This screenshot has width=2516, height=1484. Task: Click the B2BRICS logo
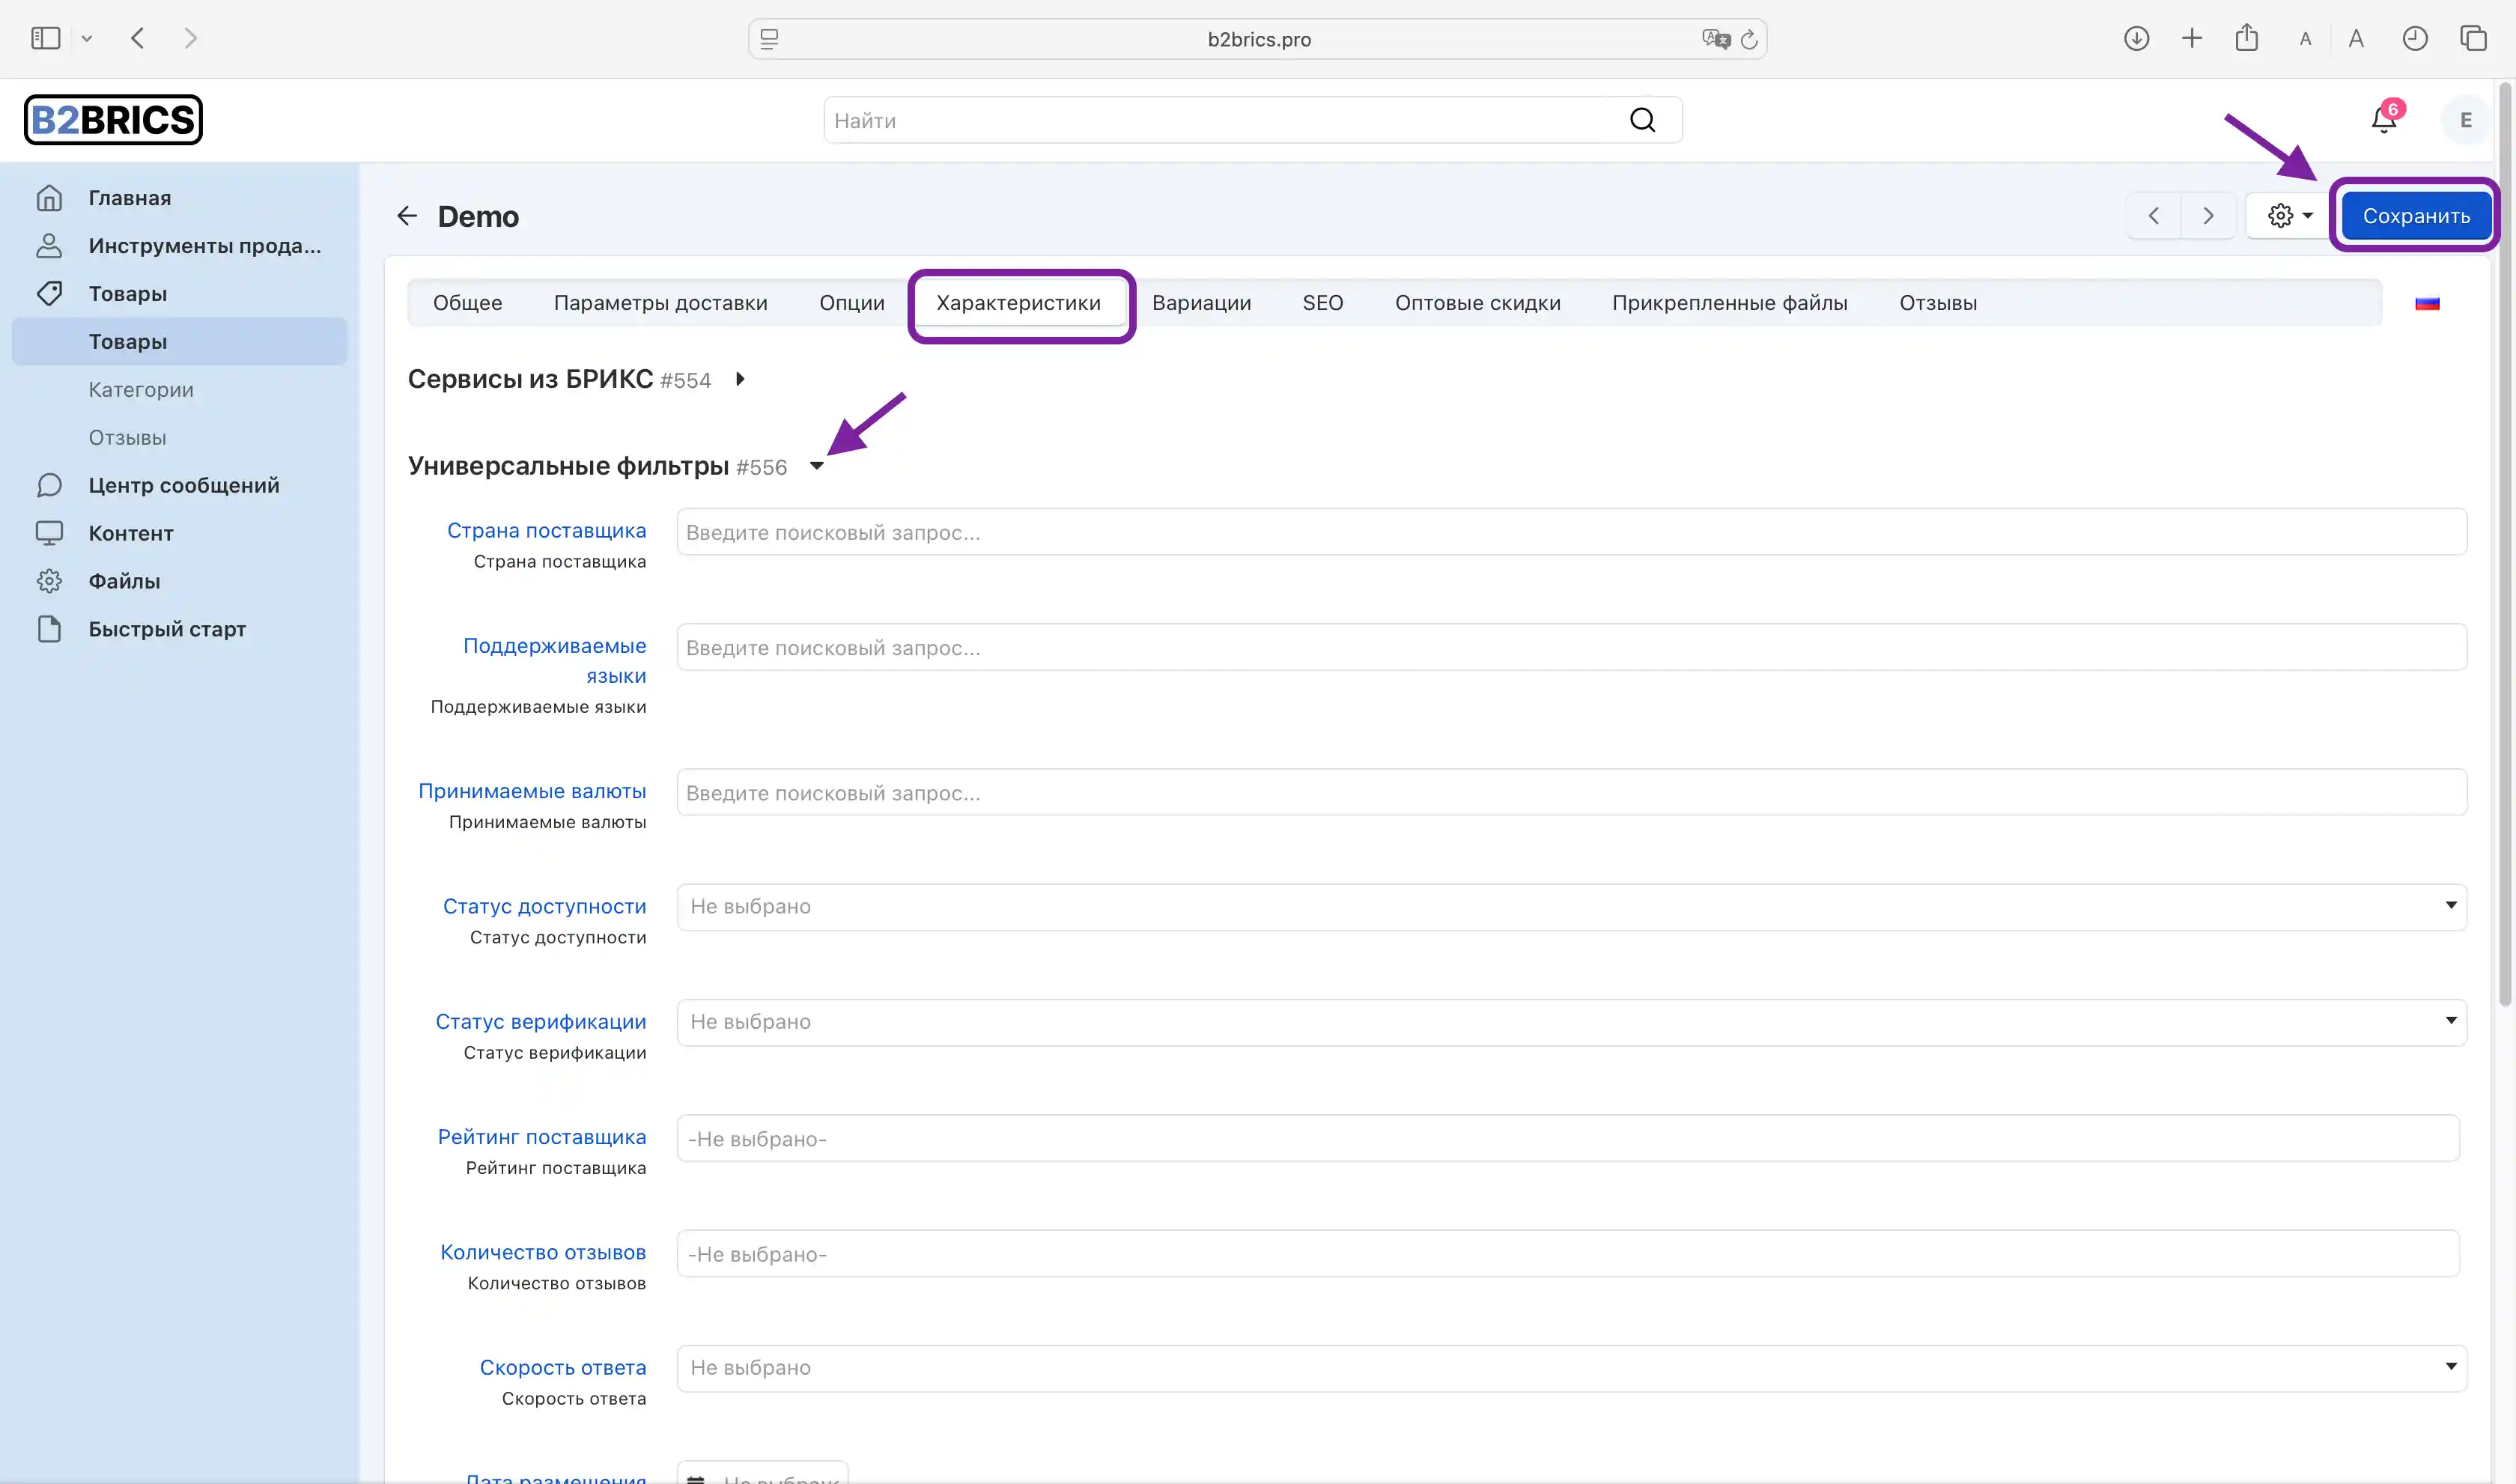113,120
